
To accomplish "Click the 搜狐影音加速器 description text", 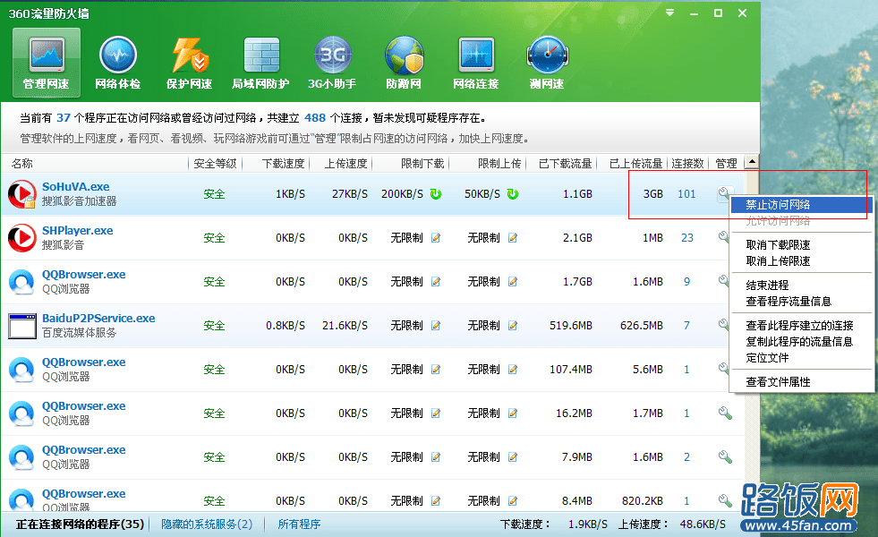I will 79,201.
